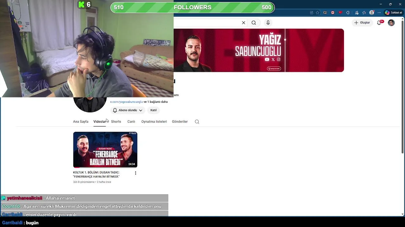
Task: Open YouTube notifications bell
Action: pyautogui.click(x=380, y=23)
